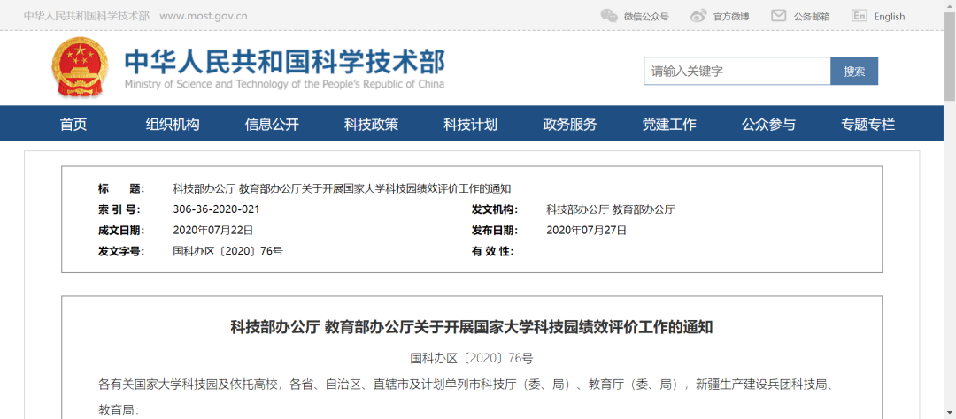Open 官方微博 link text

(731, 17)
